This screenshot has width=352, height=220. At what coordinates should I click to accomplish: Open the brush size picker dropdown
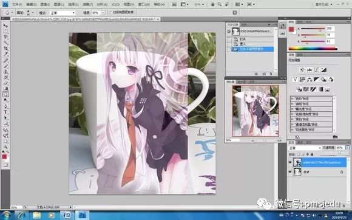click(x=33, y=13)
